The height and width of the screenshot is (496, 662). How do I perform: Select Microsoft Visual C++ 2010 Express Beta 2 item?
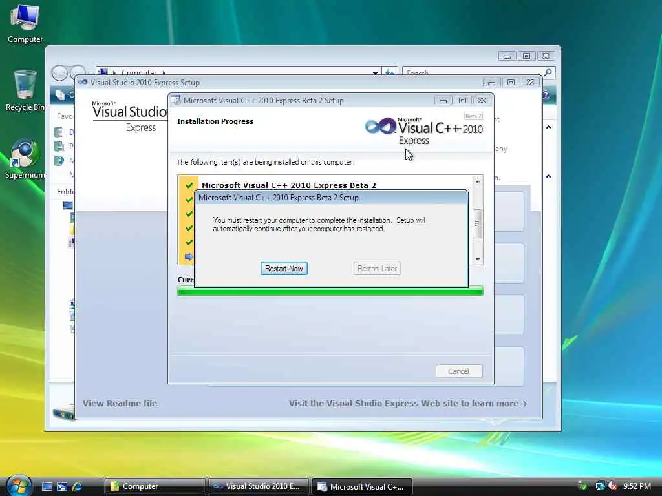pyautogui.click(x=289, y=185)
